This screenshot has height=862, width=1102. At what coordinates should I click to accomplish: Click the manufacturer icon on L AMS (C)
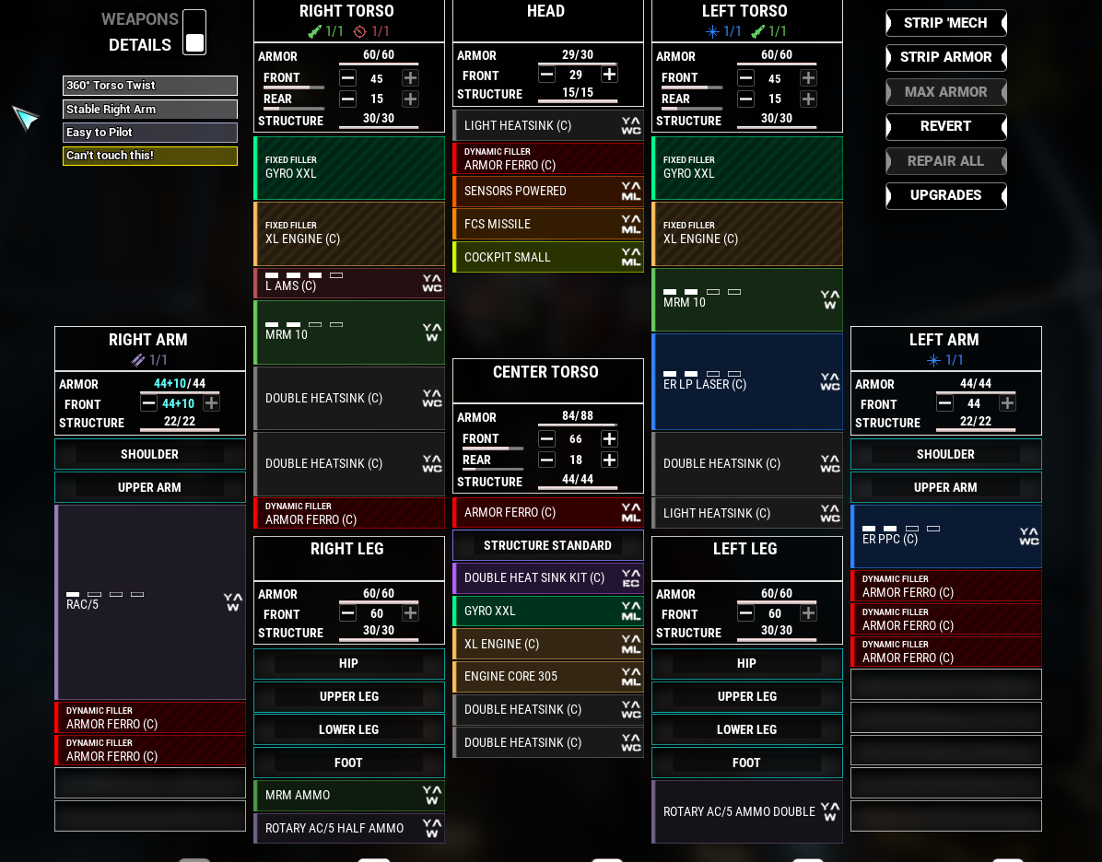coord(432,283)
